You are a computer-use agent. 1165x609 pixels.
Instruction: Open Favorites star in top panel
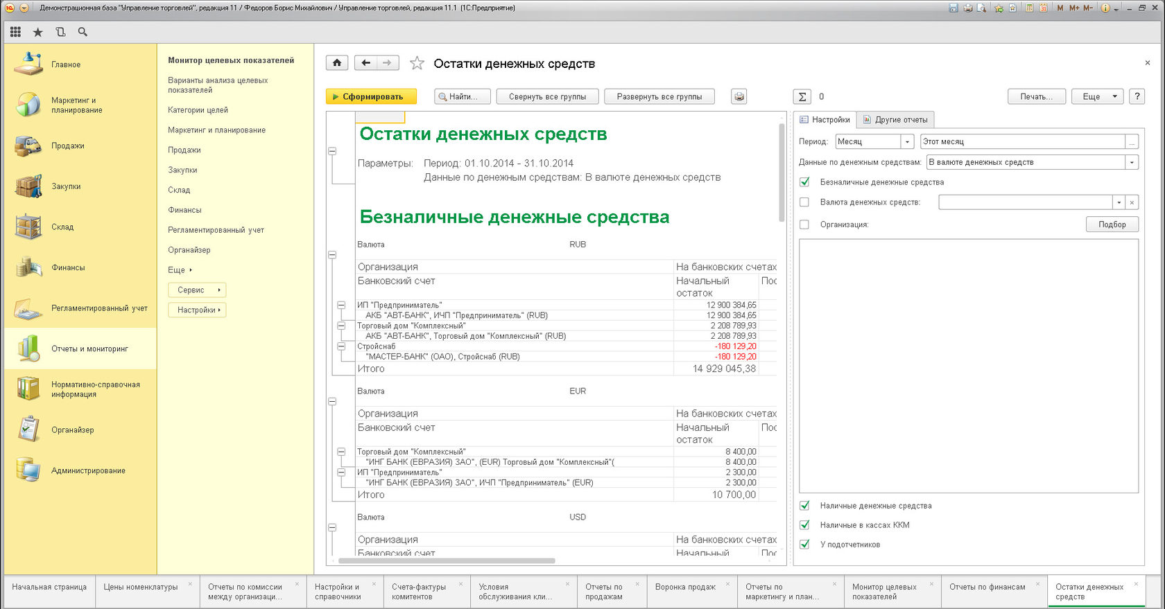coord(37,32)
